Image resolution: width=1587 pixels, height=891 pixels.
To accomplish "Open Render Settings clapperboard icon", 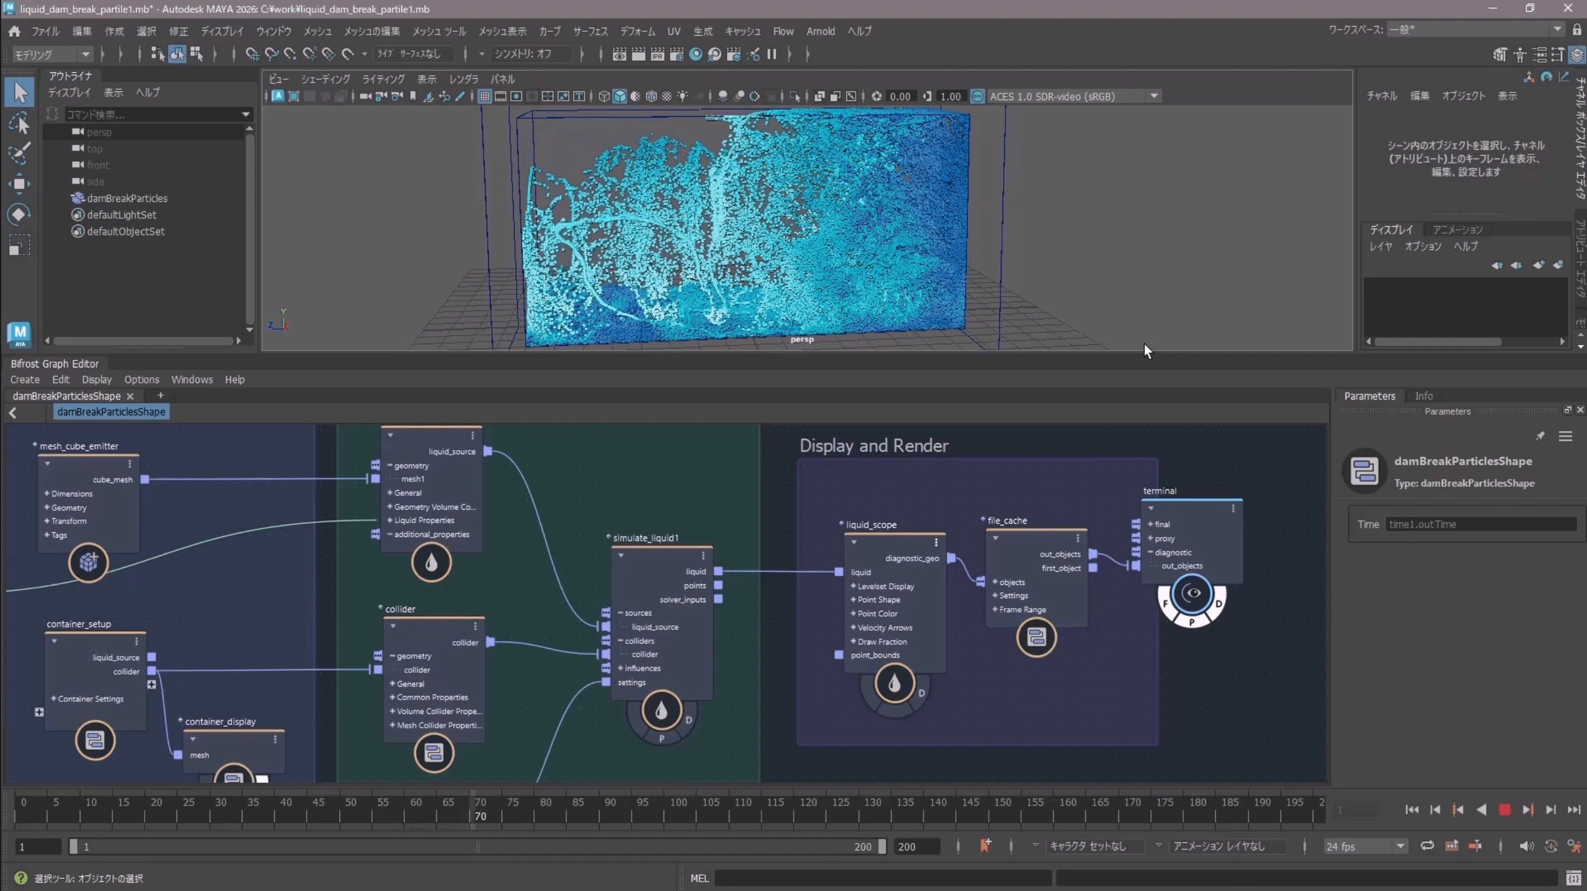I will pos(676,54).
